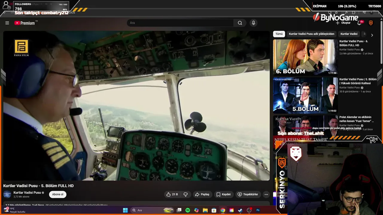The image size is (383, 215).
Task: Click the '1:11:30' duration label
Action: pos(332,73)
